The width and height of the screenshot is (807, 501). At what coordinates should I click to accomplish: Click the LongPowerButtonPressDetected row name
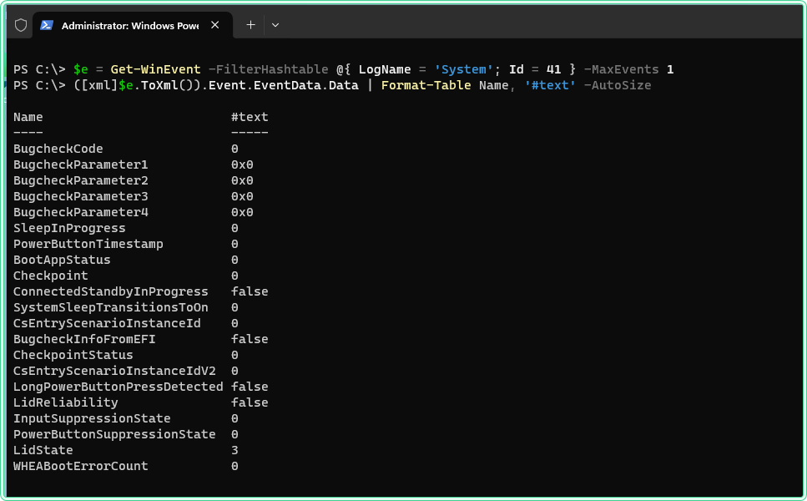(119, 387)
